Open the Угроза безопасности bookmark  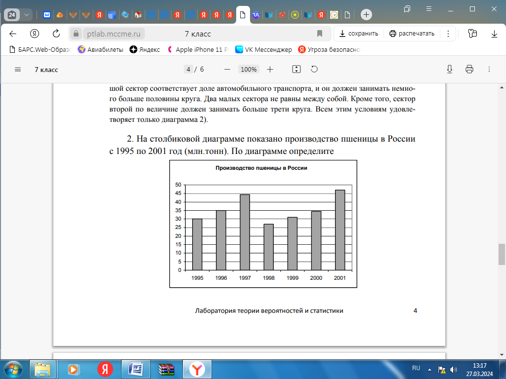329,49
